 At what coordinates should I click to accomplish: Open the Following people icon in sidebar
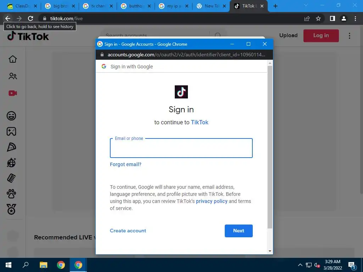pyautogui.click(x=13, y=76)
